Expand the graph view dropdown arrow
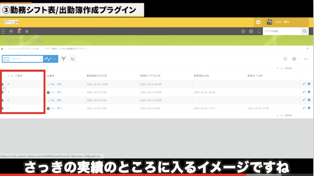The width and height of the screenshot is (314, 176). click(x=55, y=59)
